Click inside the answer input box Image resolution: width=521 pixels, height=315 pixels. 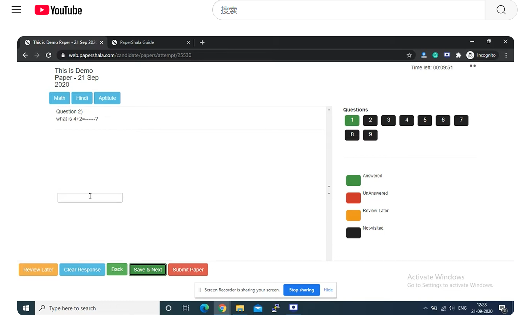pyautogui.click(x=90, y=197)
